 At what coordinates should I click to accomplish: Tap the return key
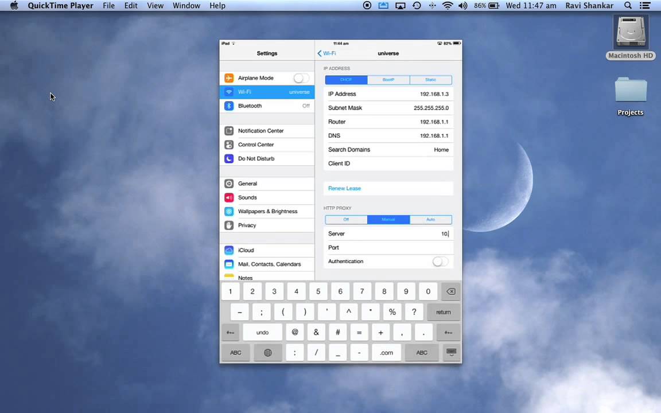[x=444, y=312]
